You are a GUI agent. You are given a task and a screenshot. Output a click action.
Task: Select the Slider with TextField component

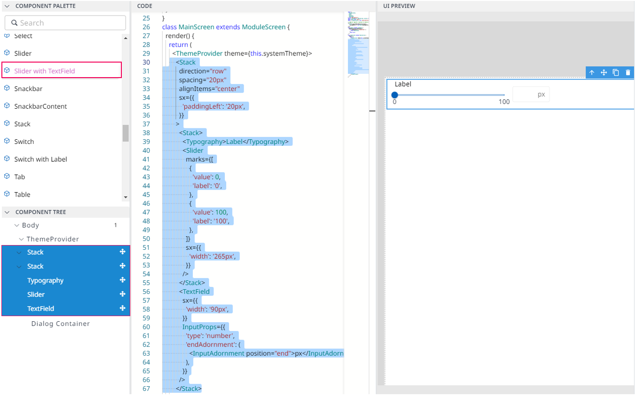tap(62, 71)
